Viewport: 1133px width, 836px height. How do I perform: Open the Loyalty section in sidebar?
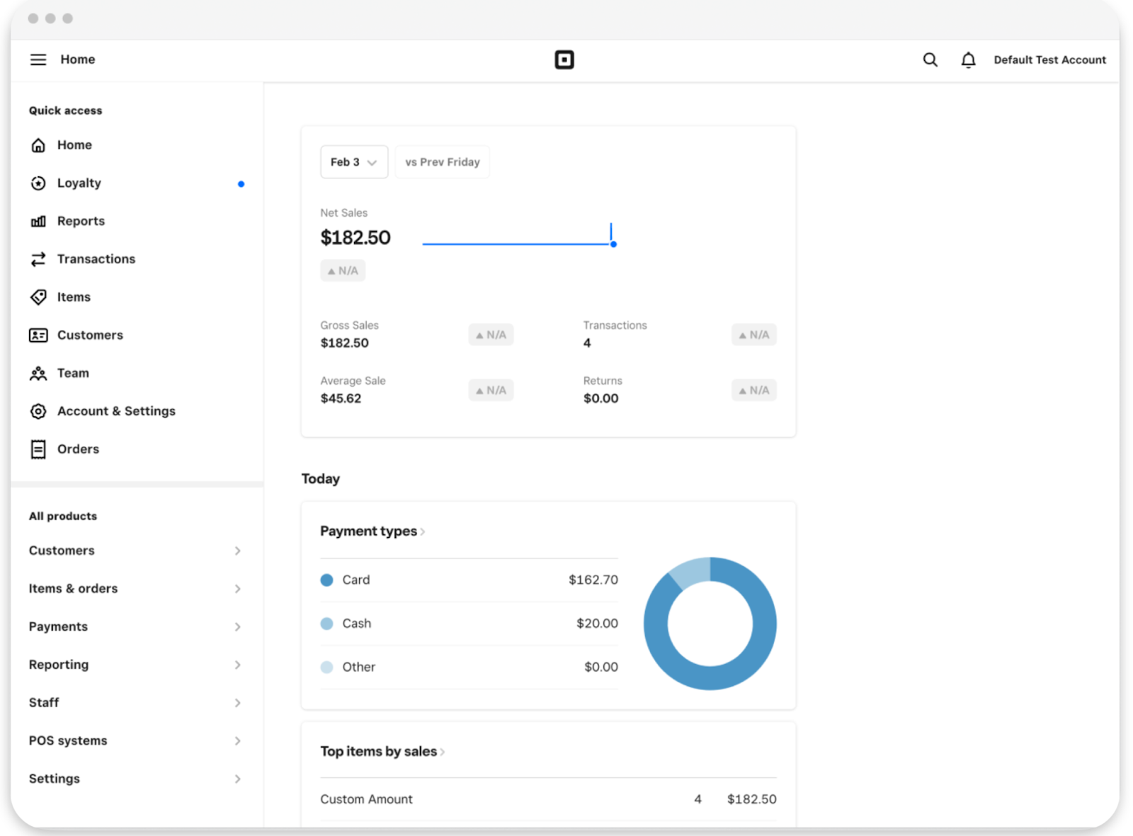coord(78,183)
